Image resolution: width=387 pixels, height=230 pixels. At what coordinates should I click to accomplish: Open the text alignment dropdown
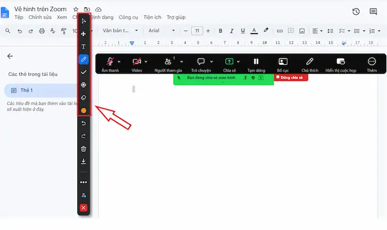[317, 31]
